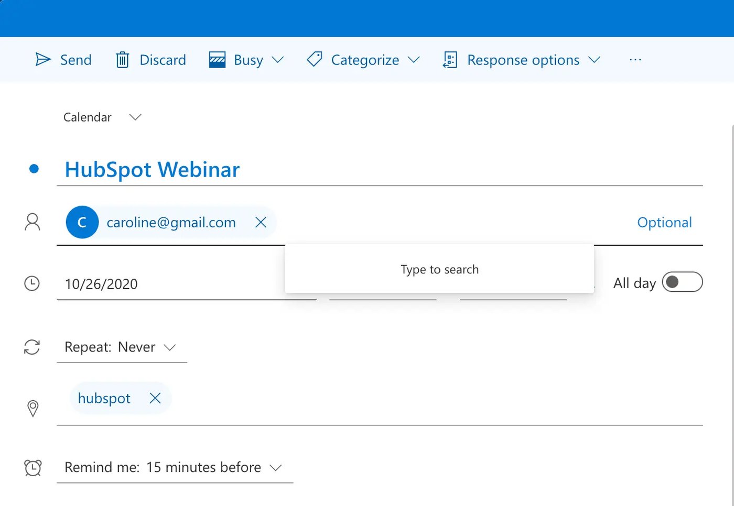
Task: Open Categorize using the tag icon
Action: [314, 59]
